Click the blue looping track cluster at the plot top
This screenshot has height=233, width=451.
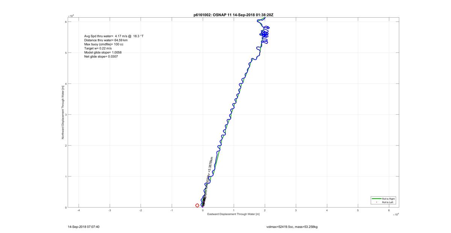click(265, 35)
